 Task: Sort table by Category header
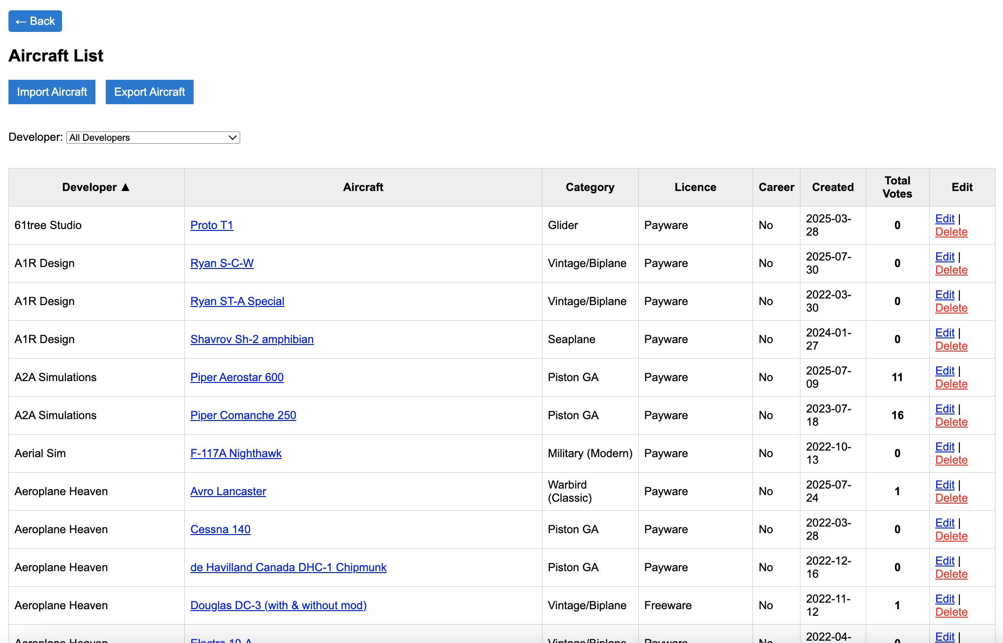point(590,187)
